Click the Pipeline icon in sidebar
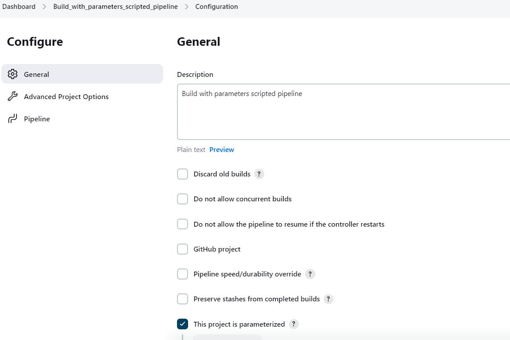This screenshot has width=510, height=340. point(13,119)
